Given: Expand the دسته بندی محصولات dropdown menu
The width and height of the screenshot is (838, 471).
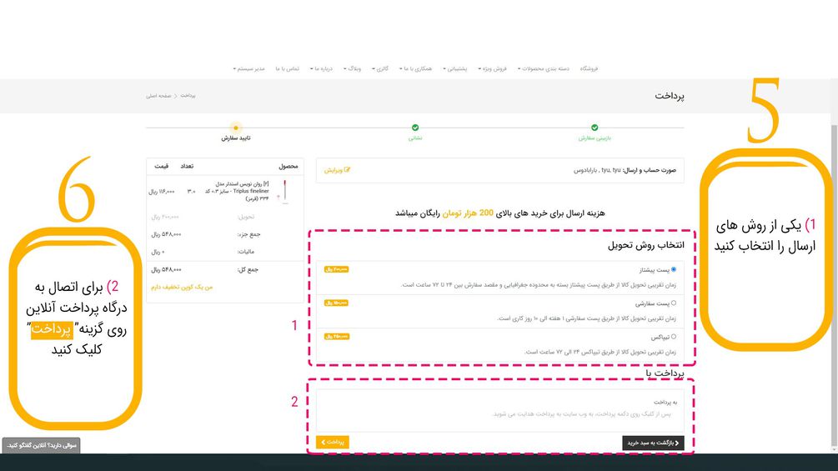Looking at the screenshot, I should click(x=544, y=69).
